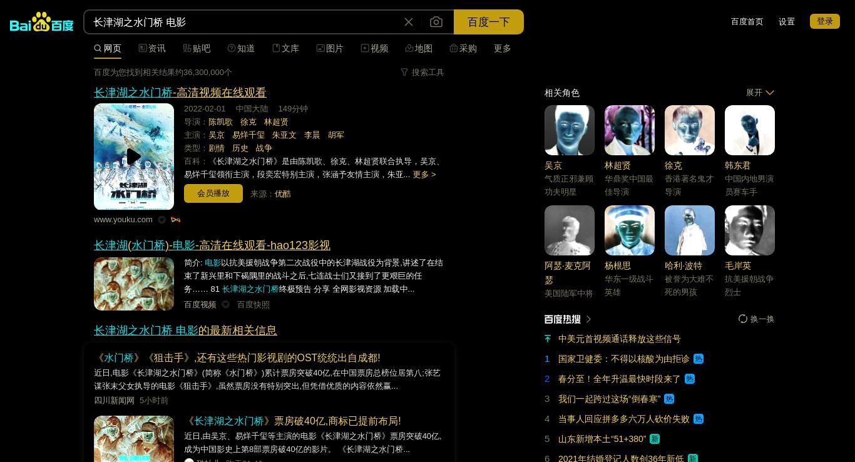Open pinned topic 中美元首视频通话释放这些信号
Viewport: 855px width, 462px height.
(620, 339)
